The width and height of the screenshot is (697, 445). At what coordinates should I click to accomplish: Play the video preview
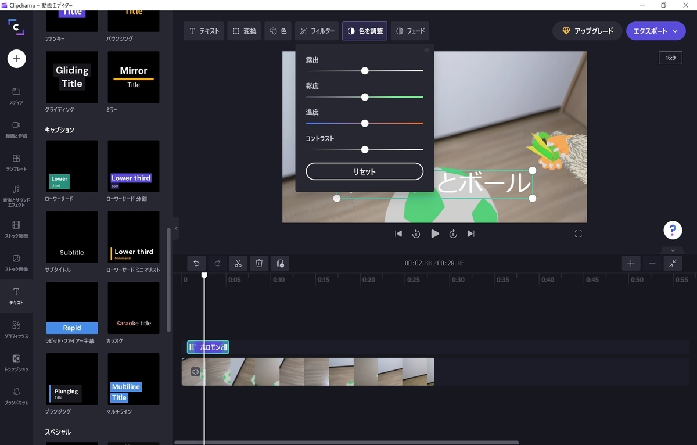435,234
